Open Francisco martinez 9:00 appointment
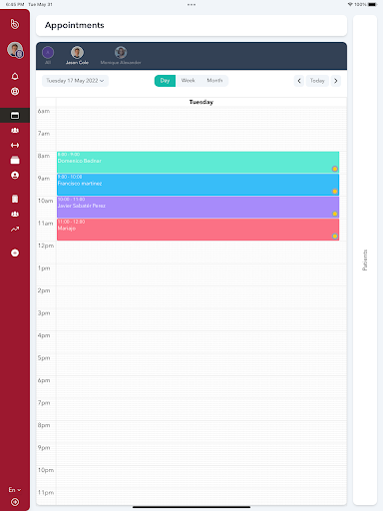This screenshot has width=383, height=511. click(197, 185)
